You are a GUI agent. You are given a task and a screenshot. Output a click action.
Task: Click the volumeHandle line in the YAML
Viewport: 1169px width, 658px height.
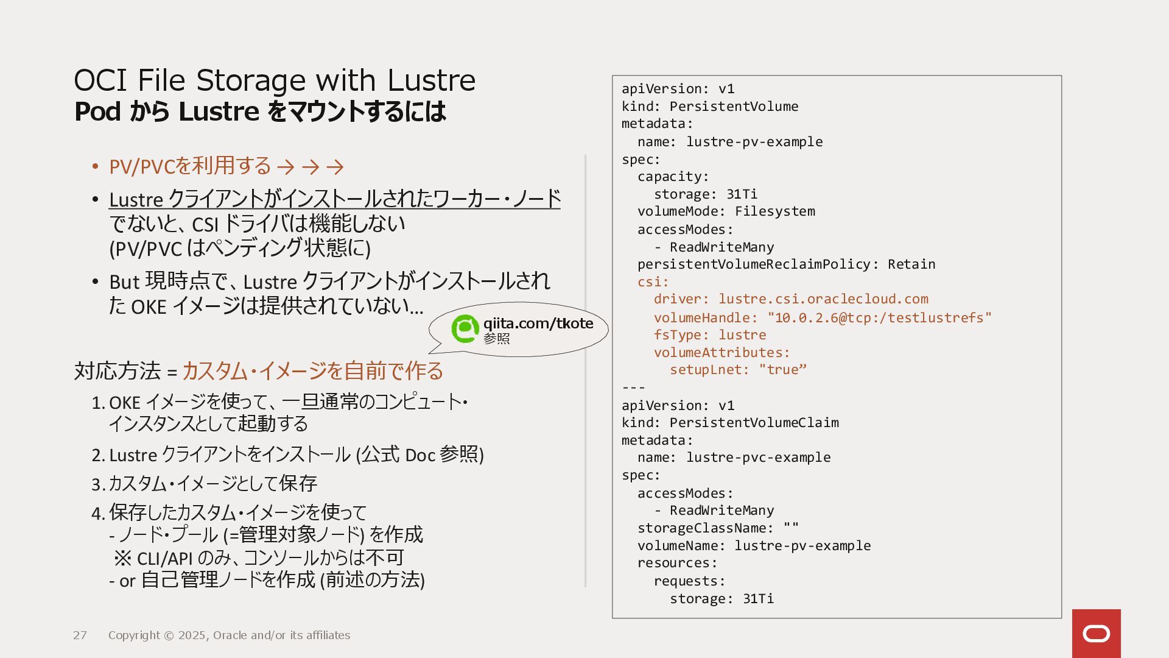(822, 318)
